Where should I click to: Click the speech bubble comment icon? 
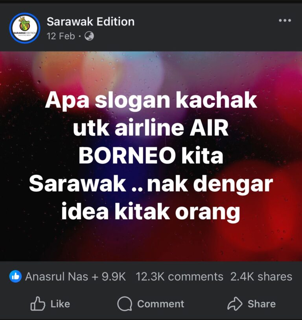124,304
